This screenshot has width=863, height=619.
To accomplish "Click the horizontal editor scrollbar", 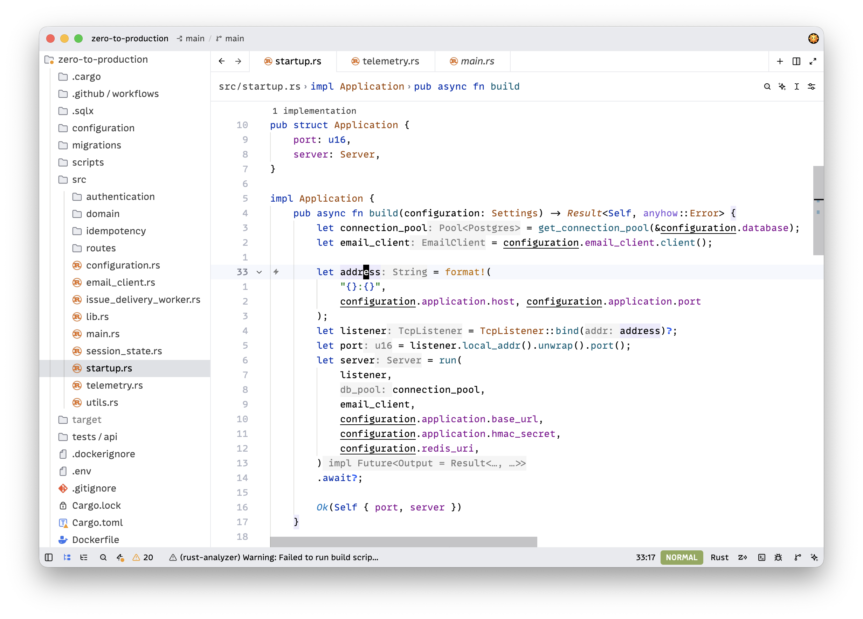I will pos(403,542).
